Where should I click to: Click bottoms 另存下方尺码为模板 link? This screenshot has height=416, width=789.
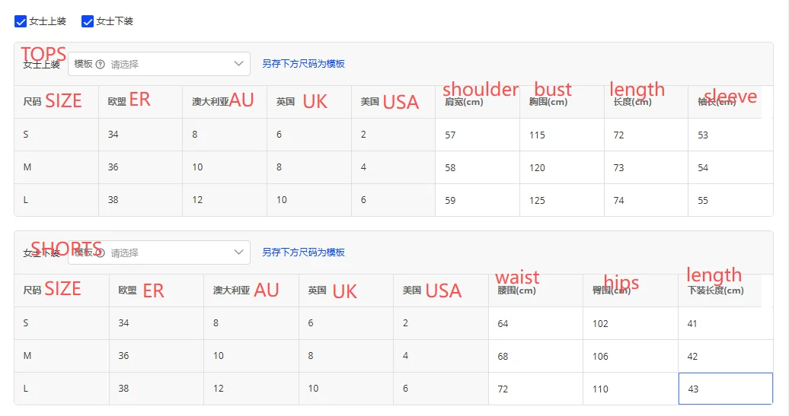303,252
